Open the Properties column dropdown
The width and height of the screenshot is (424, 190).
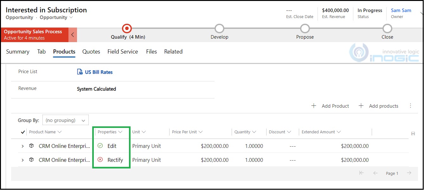pyautogui.click(x=120, y=132)
